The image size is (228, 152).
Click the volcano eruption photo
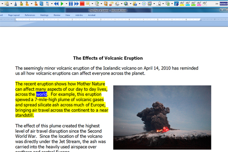pyautogui.click(x=162, y=117)
